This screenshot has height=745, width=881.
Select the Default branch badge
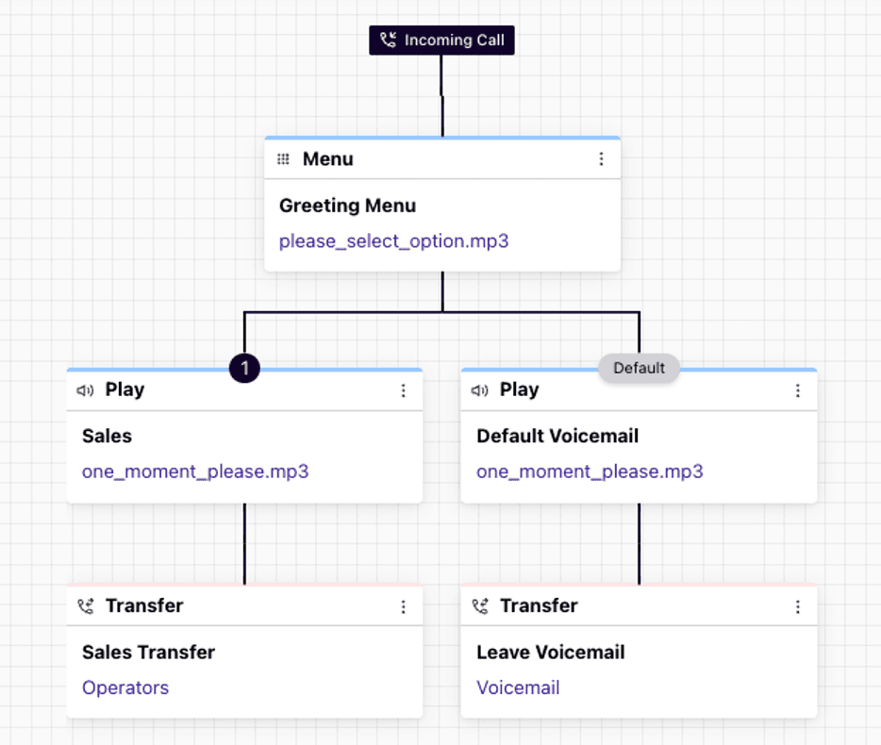(639, 369)
